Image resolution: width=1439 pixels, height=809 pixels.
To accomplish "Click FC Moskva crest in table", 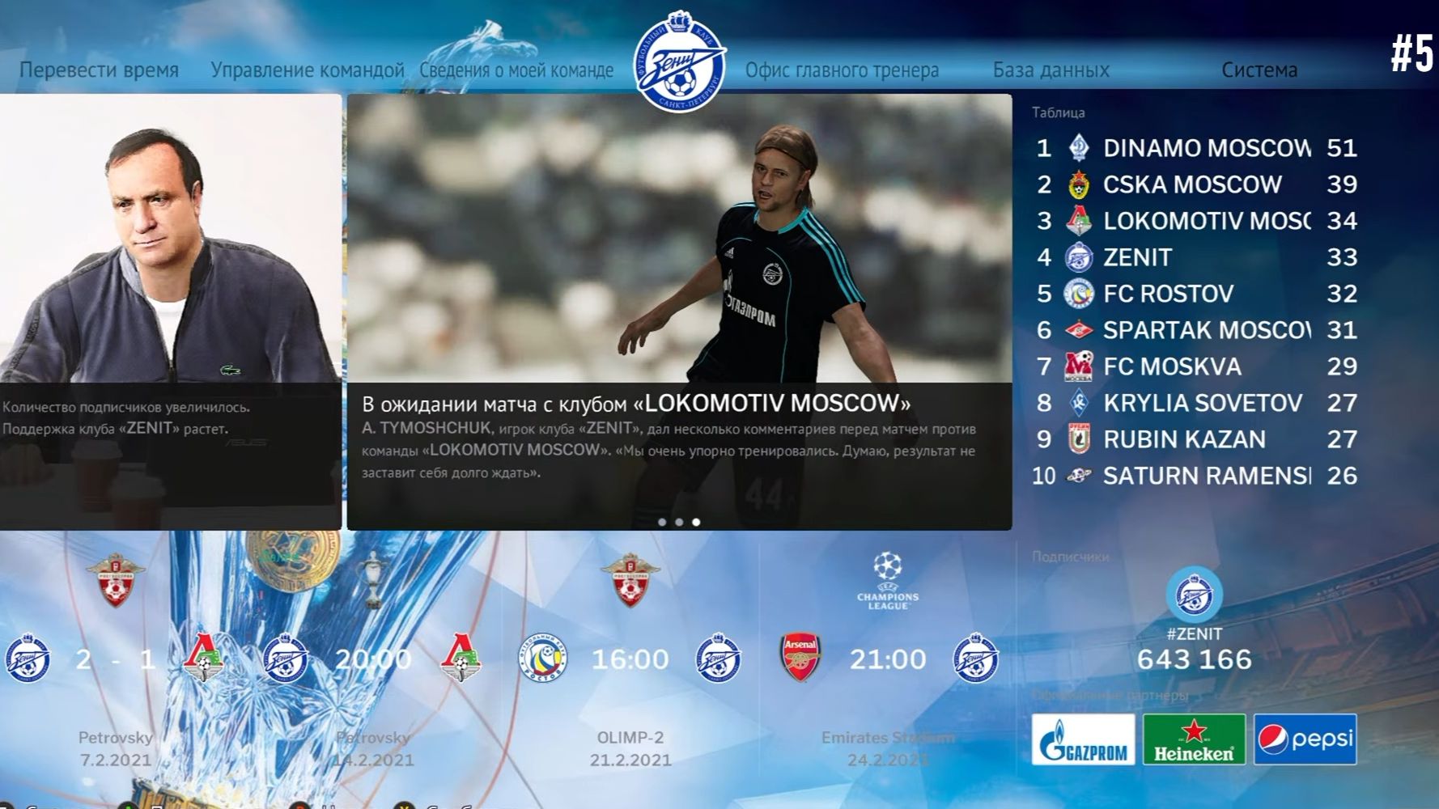I will [x=1078, y=366].
